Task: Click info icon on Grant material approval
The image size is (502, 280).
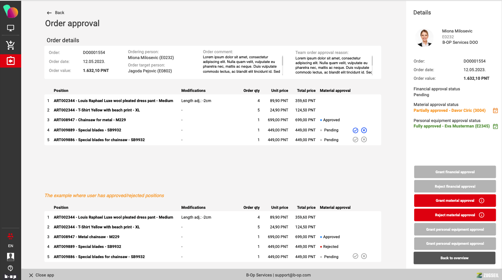Action: (482, 201)
